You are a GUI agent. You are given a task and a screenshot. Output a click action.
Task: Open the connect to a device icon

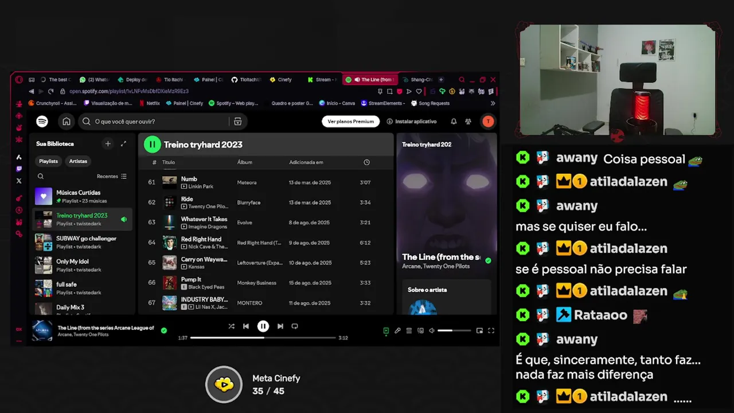pos(420,331)
